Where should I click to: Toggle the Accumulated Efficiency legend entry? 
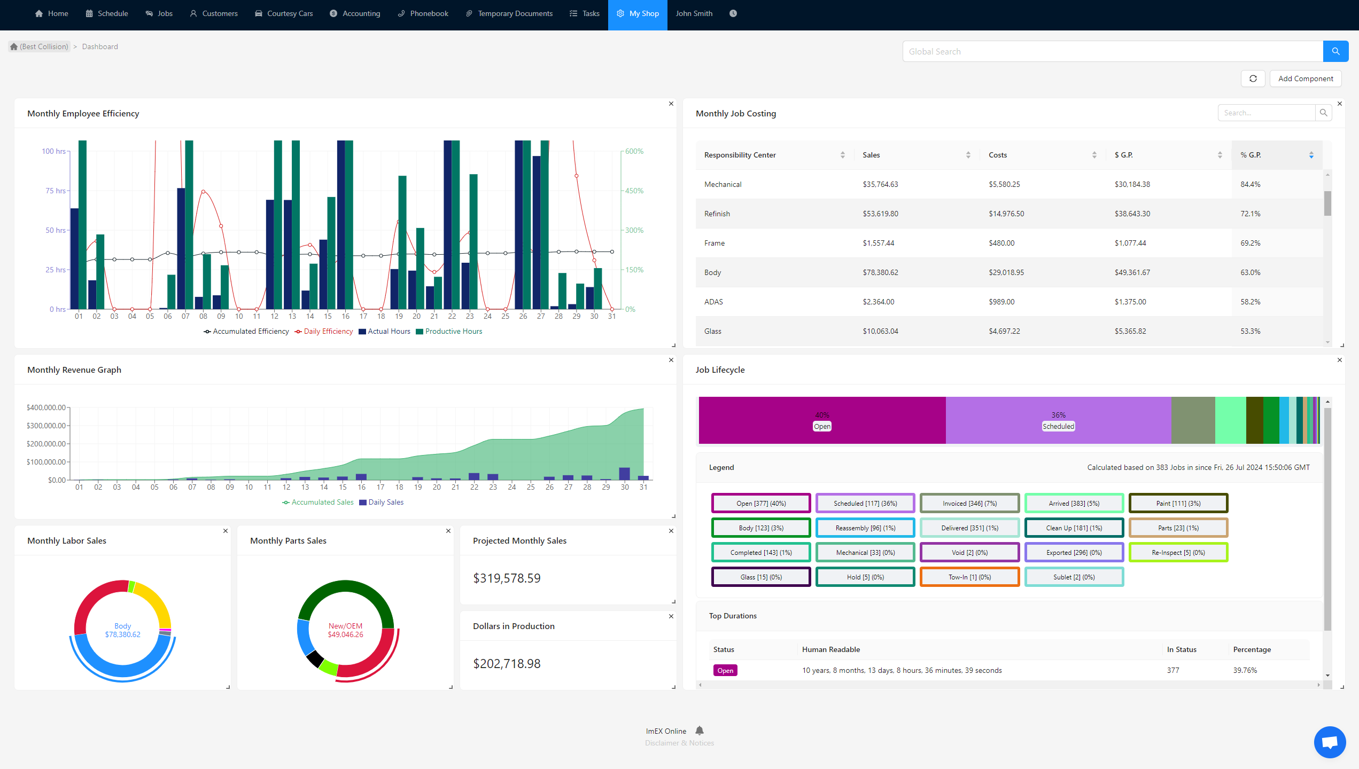[x=246, y=331]
